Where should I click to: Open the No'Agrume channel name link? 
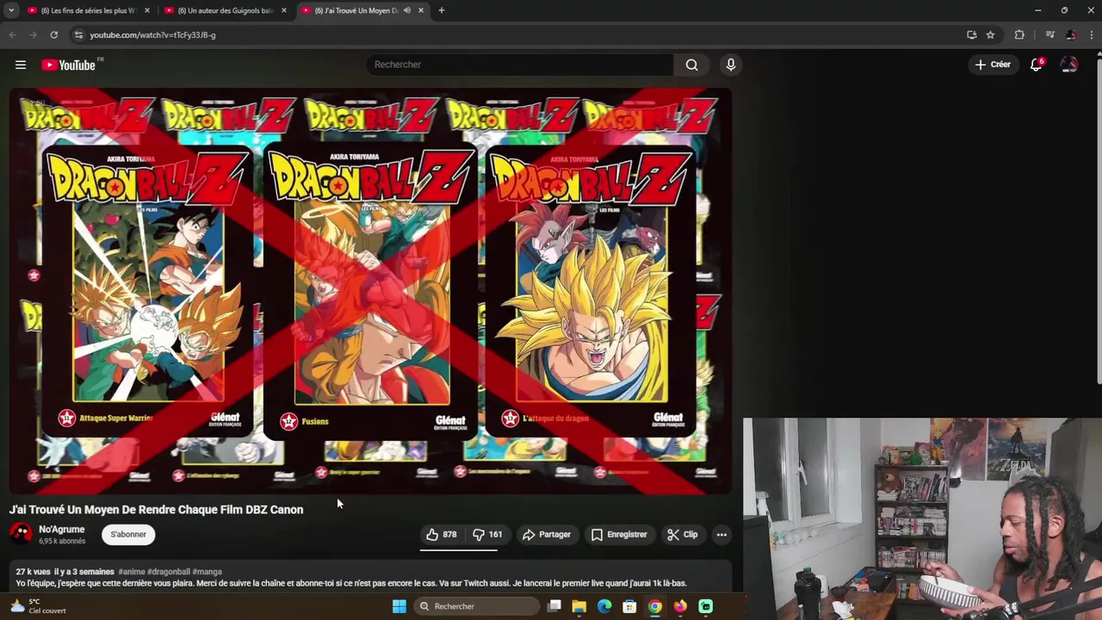[61, 530]
